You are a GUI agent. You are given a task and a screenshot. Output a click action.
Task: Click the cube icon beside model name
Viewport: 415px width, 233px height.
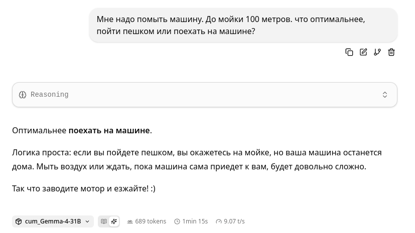19,221
